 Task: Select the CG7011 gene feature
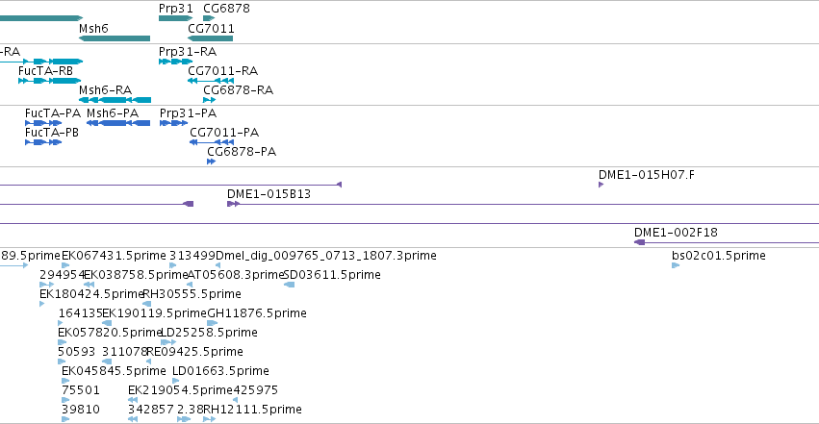pyautogui.click(x=211, y=38)
